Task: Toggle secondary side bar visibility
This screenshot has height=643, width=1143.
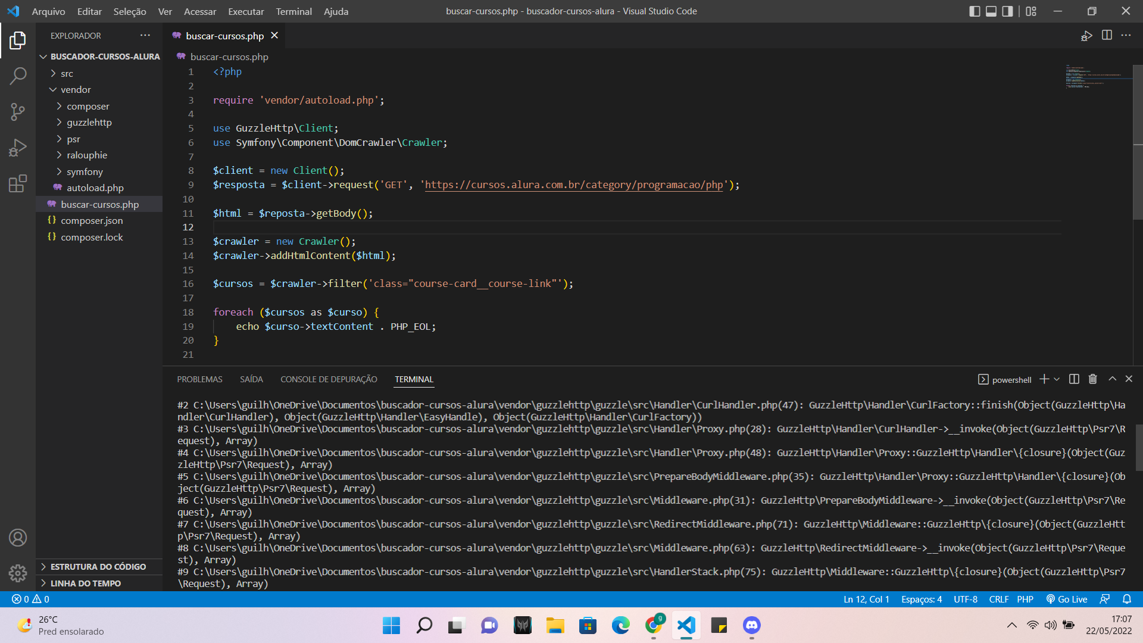Action: pyautogui.click(x=1007, y=11)
